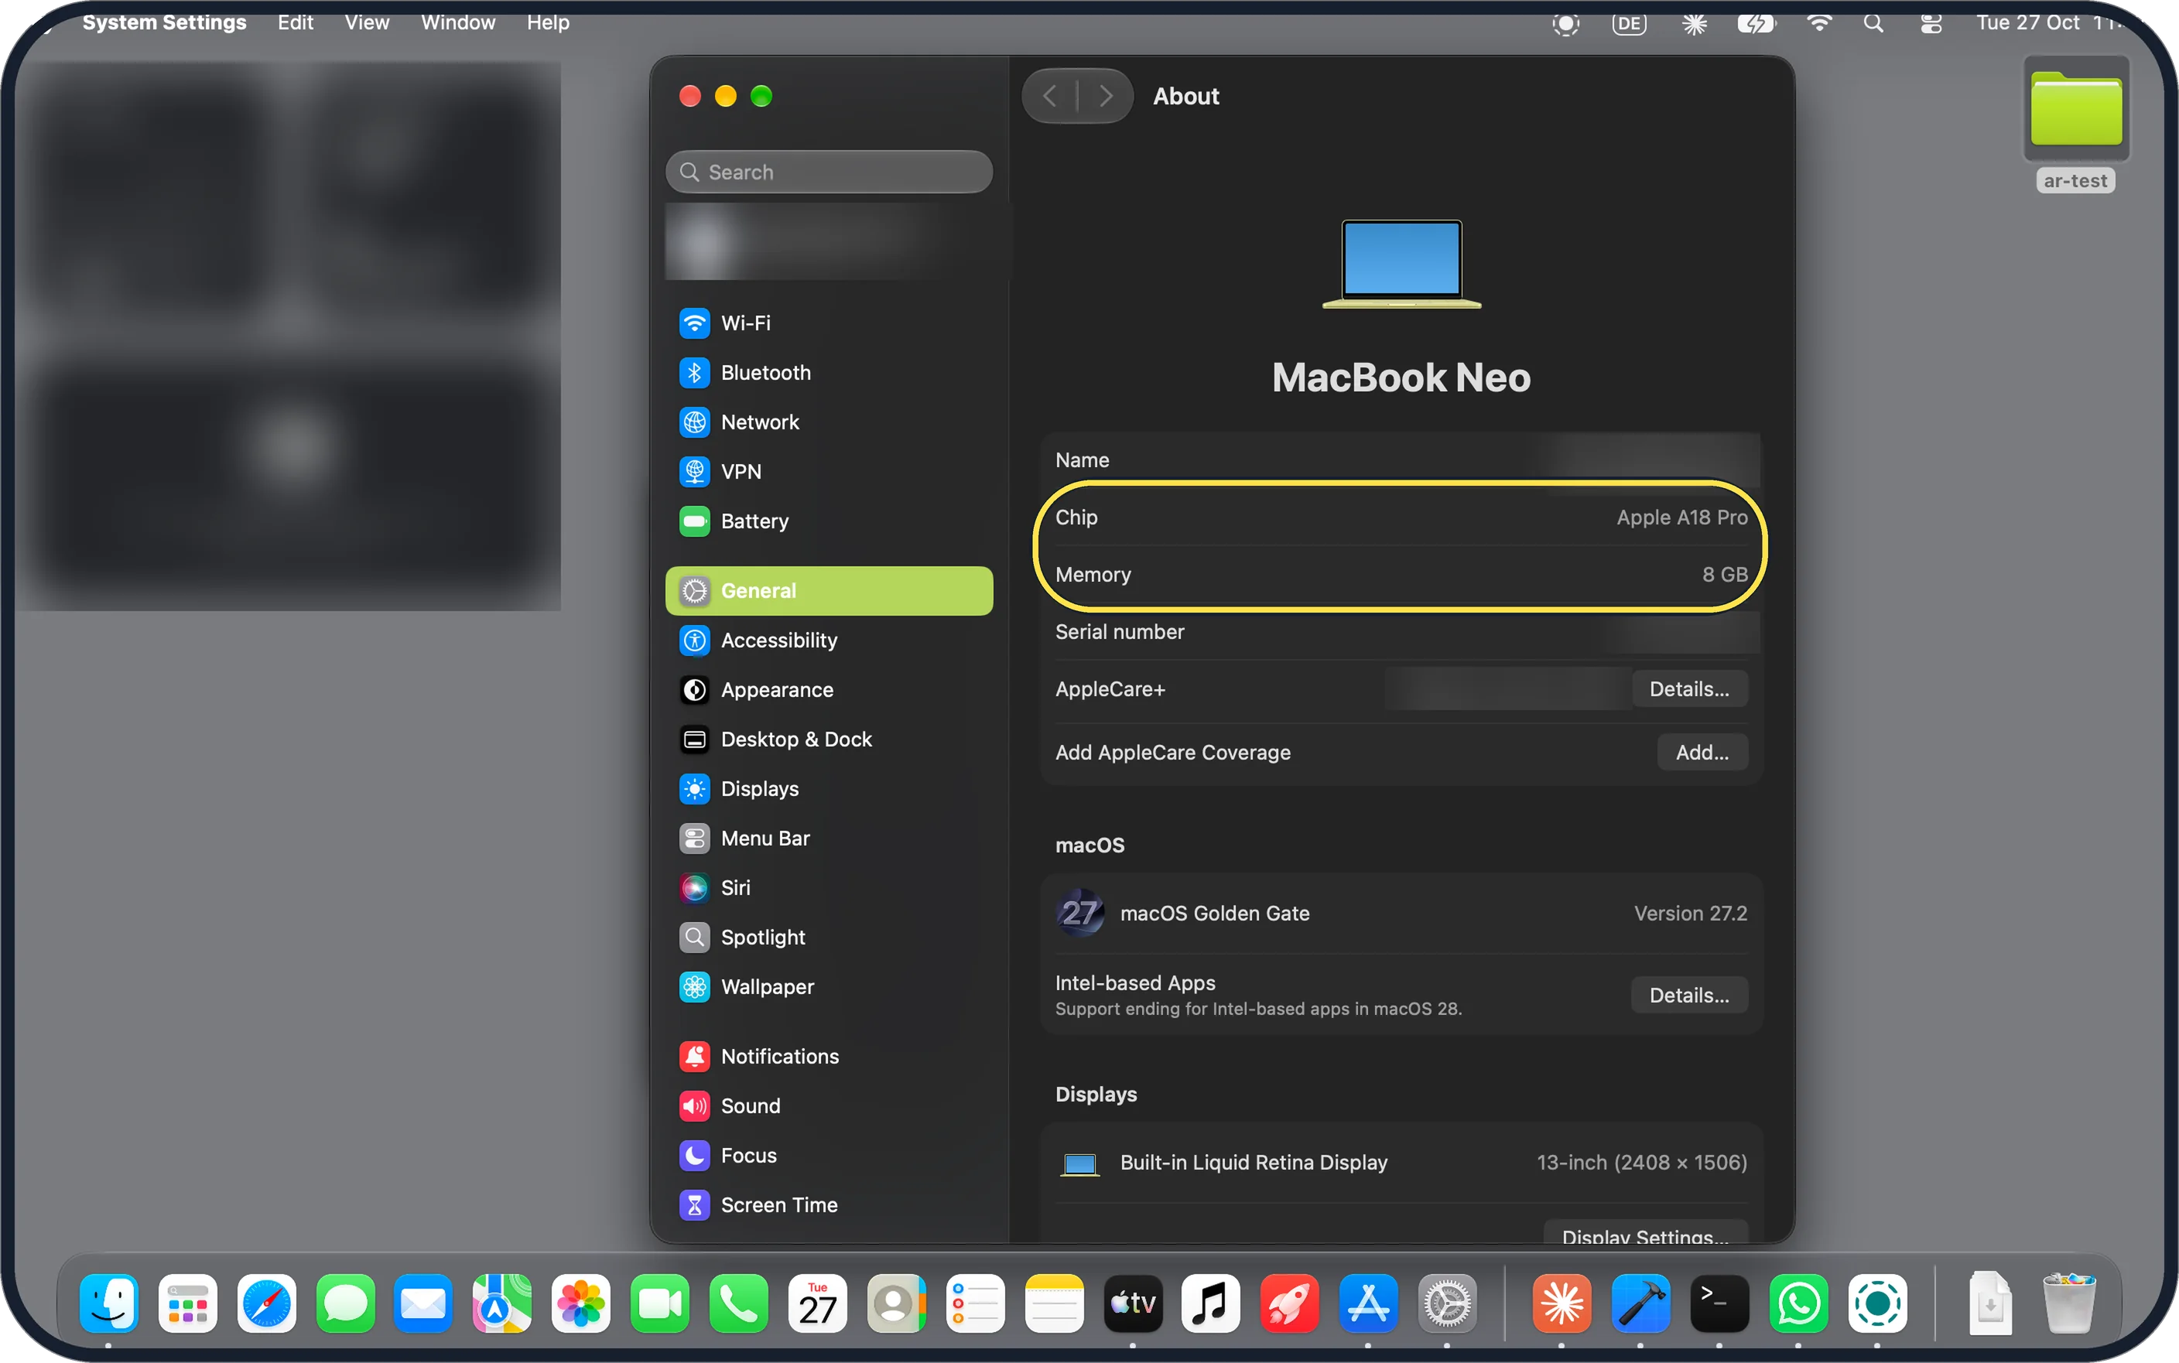
Task: Open Terminal from the Dock
Action: (1719, 1303)
